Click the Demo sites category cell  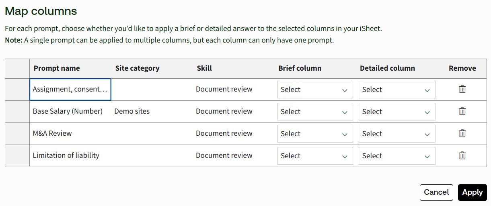pyautogui.click(x=132, y=111)
